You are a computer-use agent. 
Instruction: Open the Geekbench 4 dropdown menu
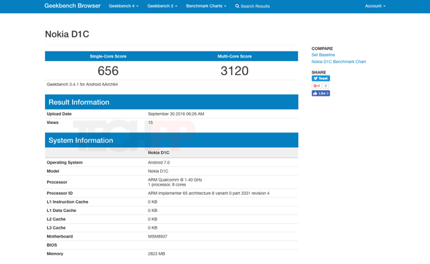click(123, 6)
